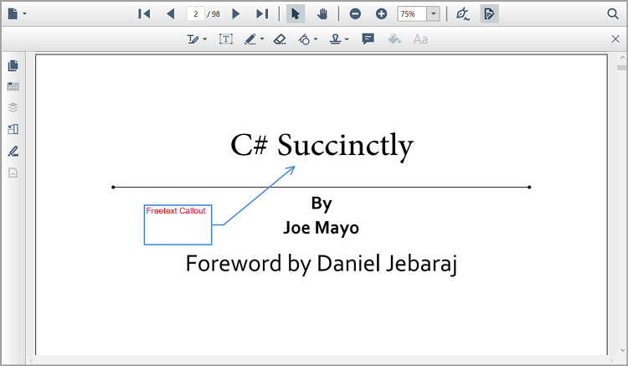Screen dimensions: 628x366
Task: Zoom in with the plus button
Action: pyautogui.click(x=381, y=14)
